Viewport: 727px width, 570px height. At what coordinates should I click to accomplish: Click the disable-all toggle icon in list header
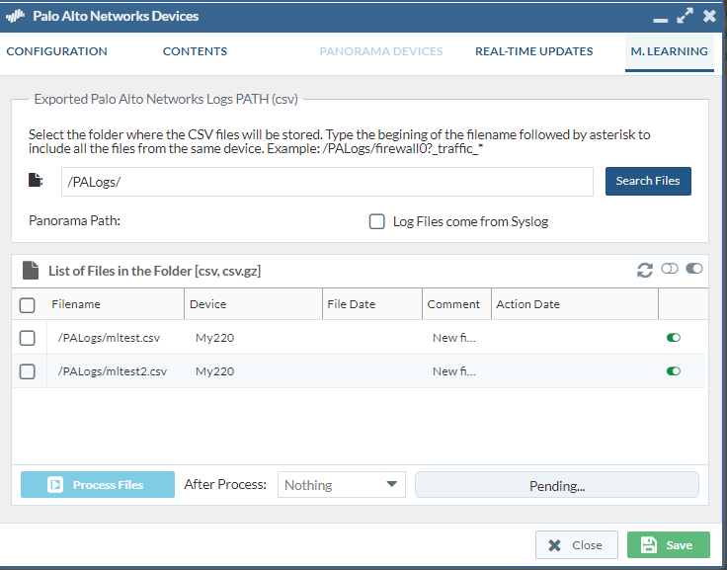pyautogui.click(x=671, y=269)
